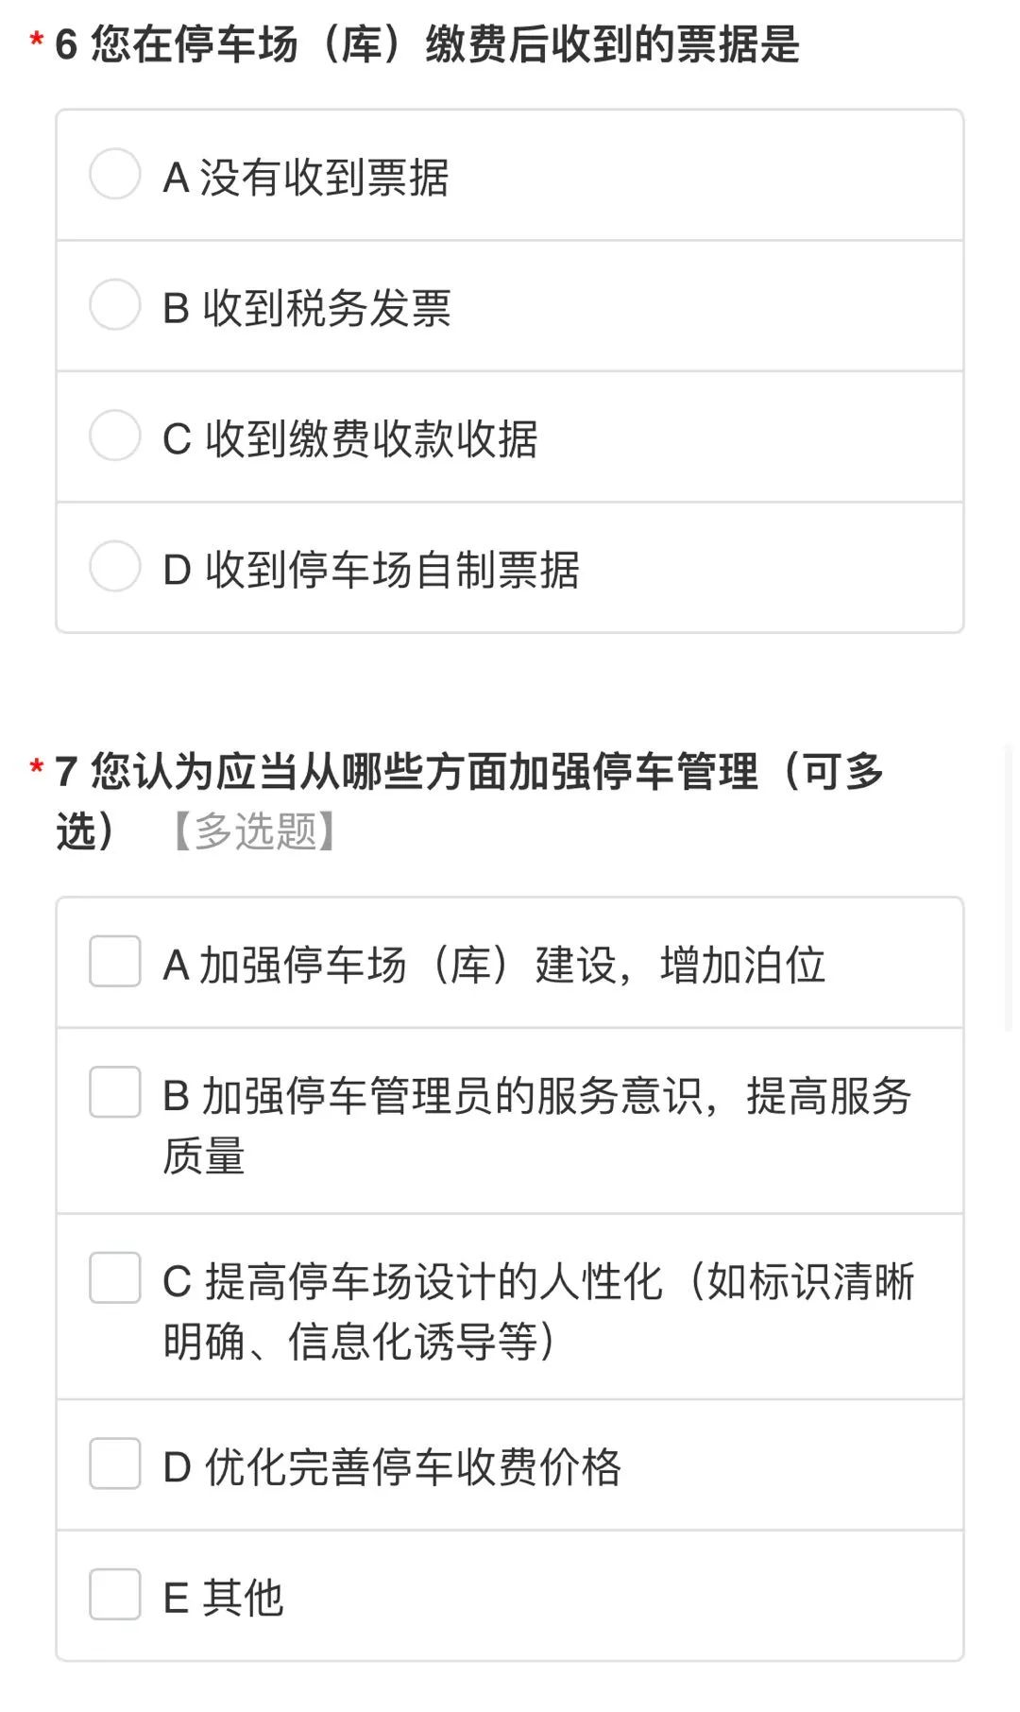Click the text '信息化诱导等' in option C

click(x=411, y=1342)
